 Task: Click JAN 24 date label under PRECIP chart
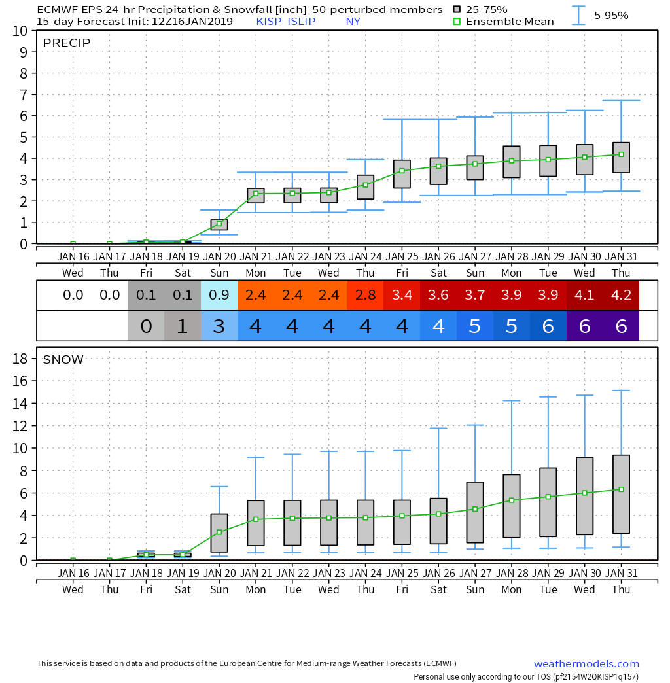(x=365, y=256)
